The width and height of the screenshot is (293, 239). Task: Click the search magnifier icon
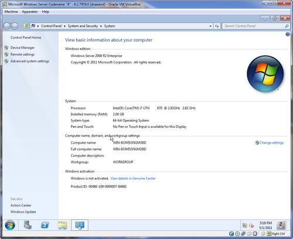pos(287,26)
